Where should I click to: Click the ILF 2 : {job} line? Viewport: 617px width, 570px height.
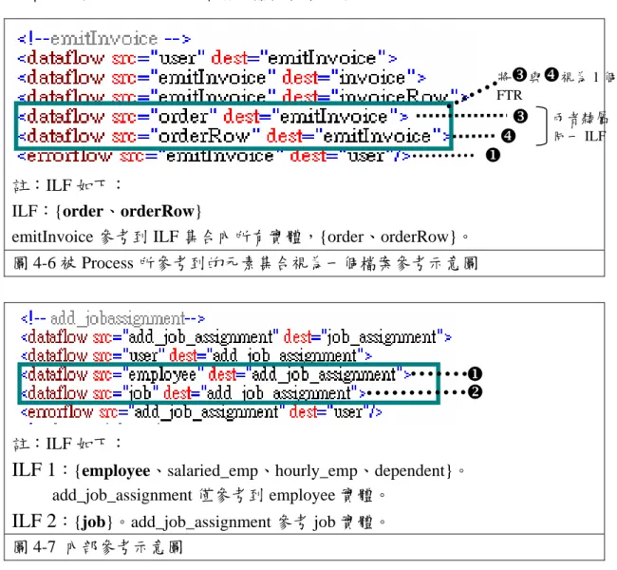point(198,522)
